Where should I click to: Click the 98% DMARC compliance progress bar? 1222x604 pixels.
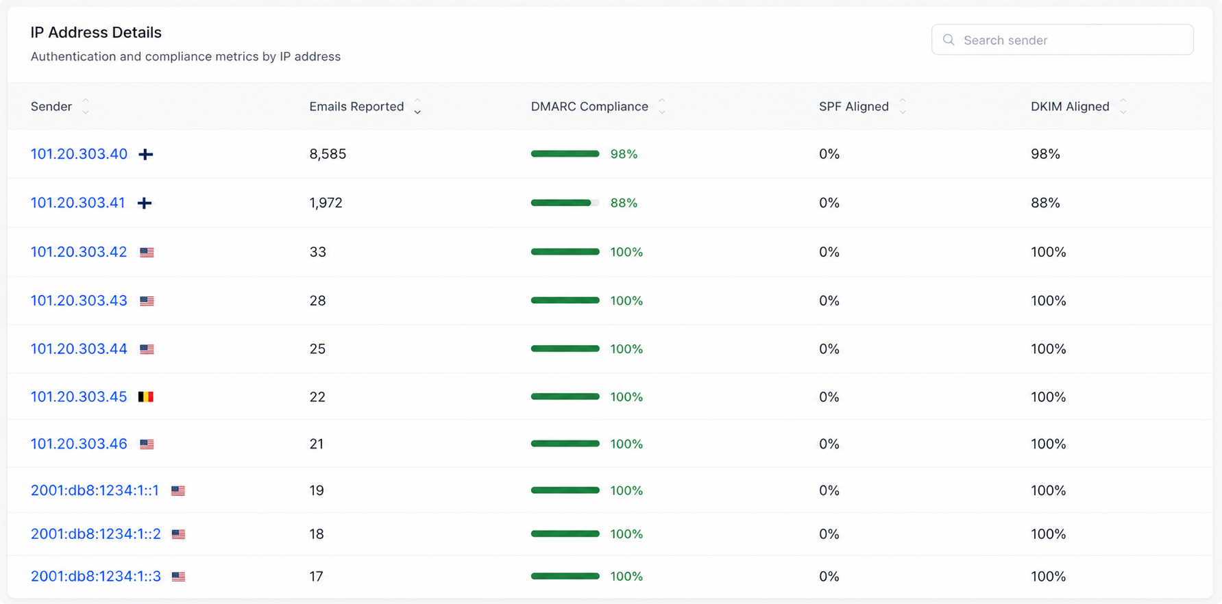pyautogui.click(x=565, y=154)
